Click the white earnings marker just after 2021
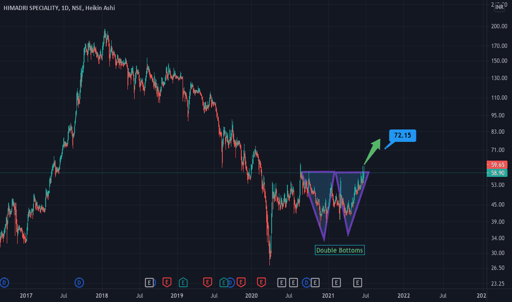512x302 pixels. click(x=336, y=282)
